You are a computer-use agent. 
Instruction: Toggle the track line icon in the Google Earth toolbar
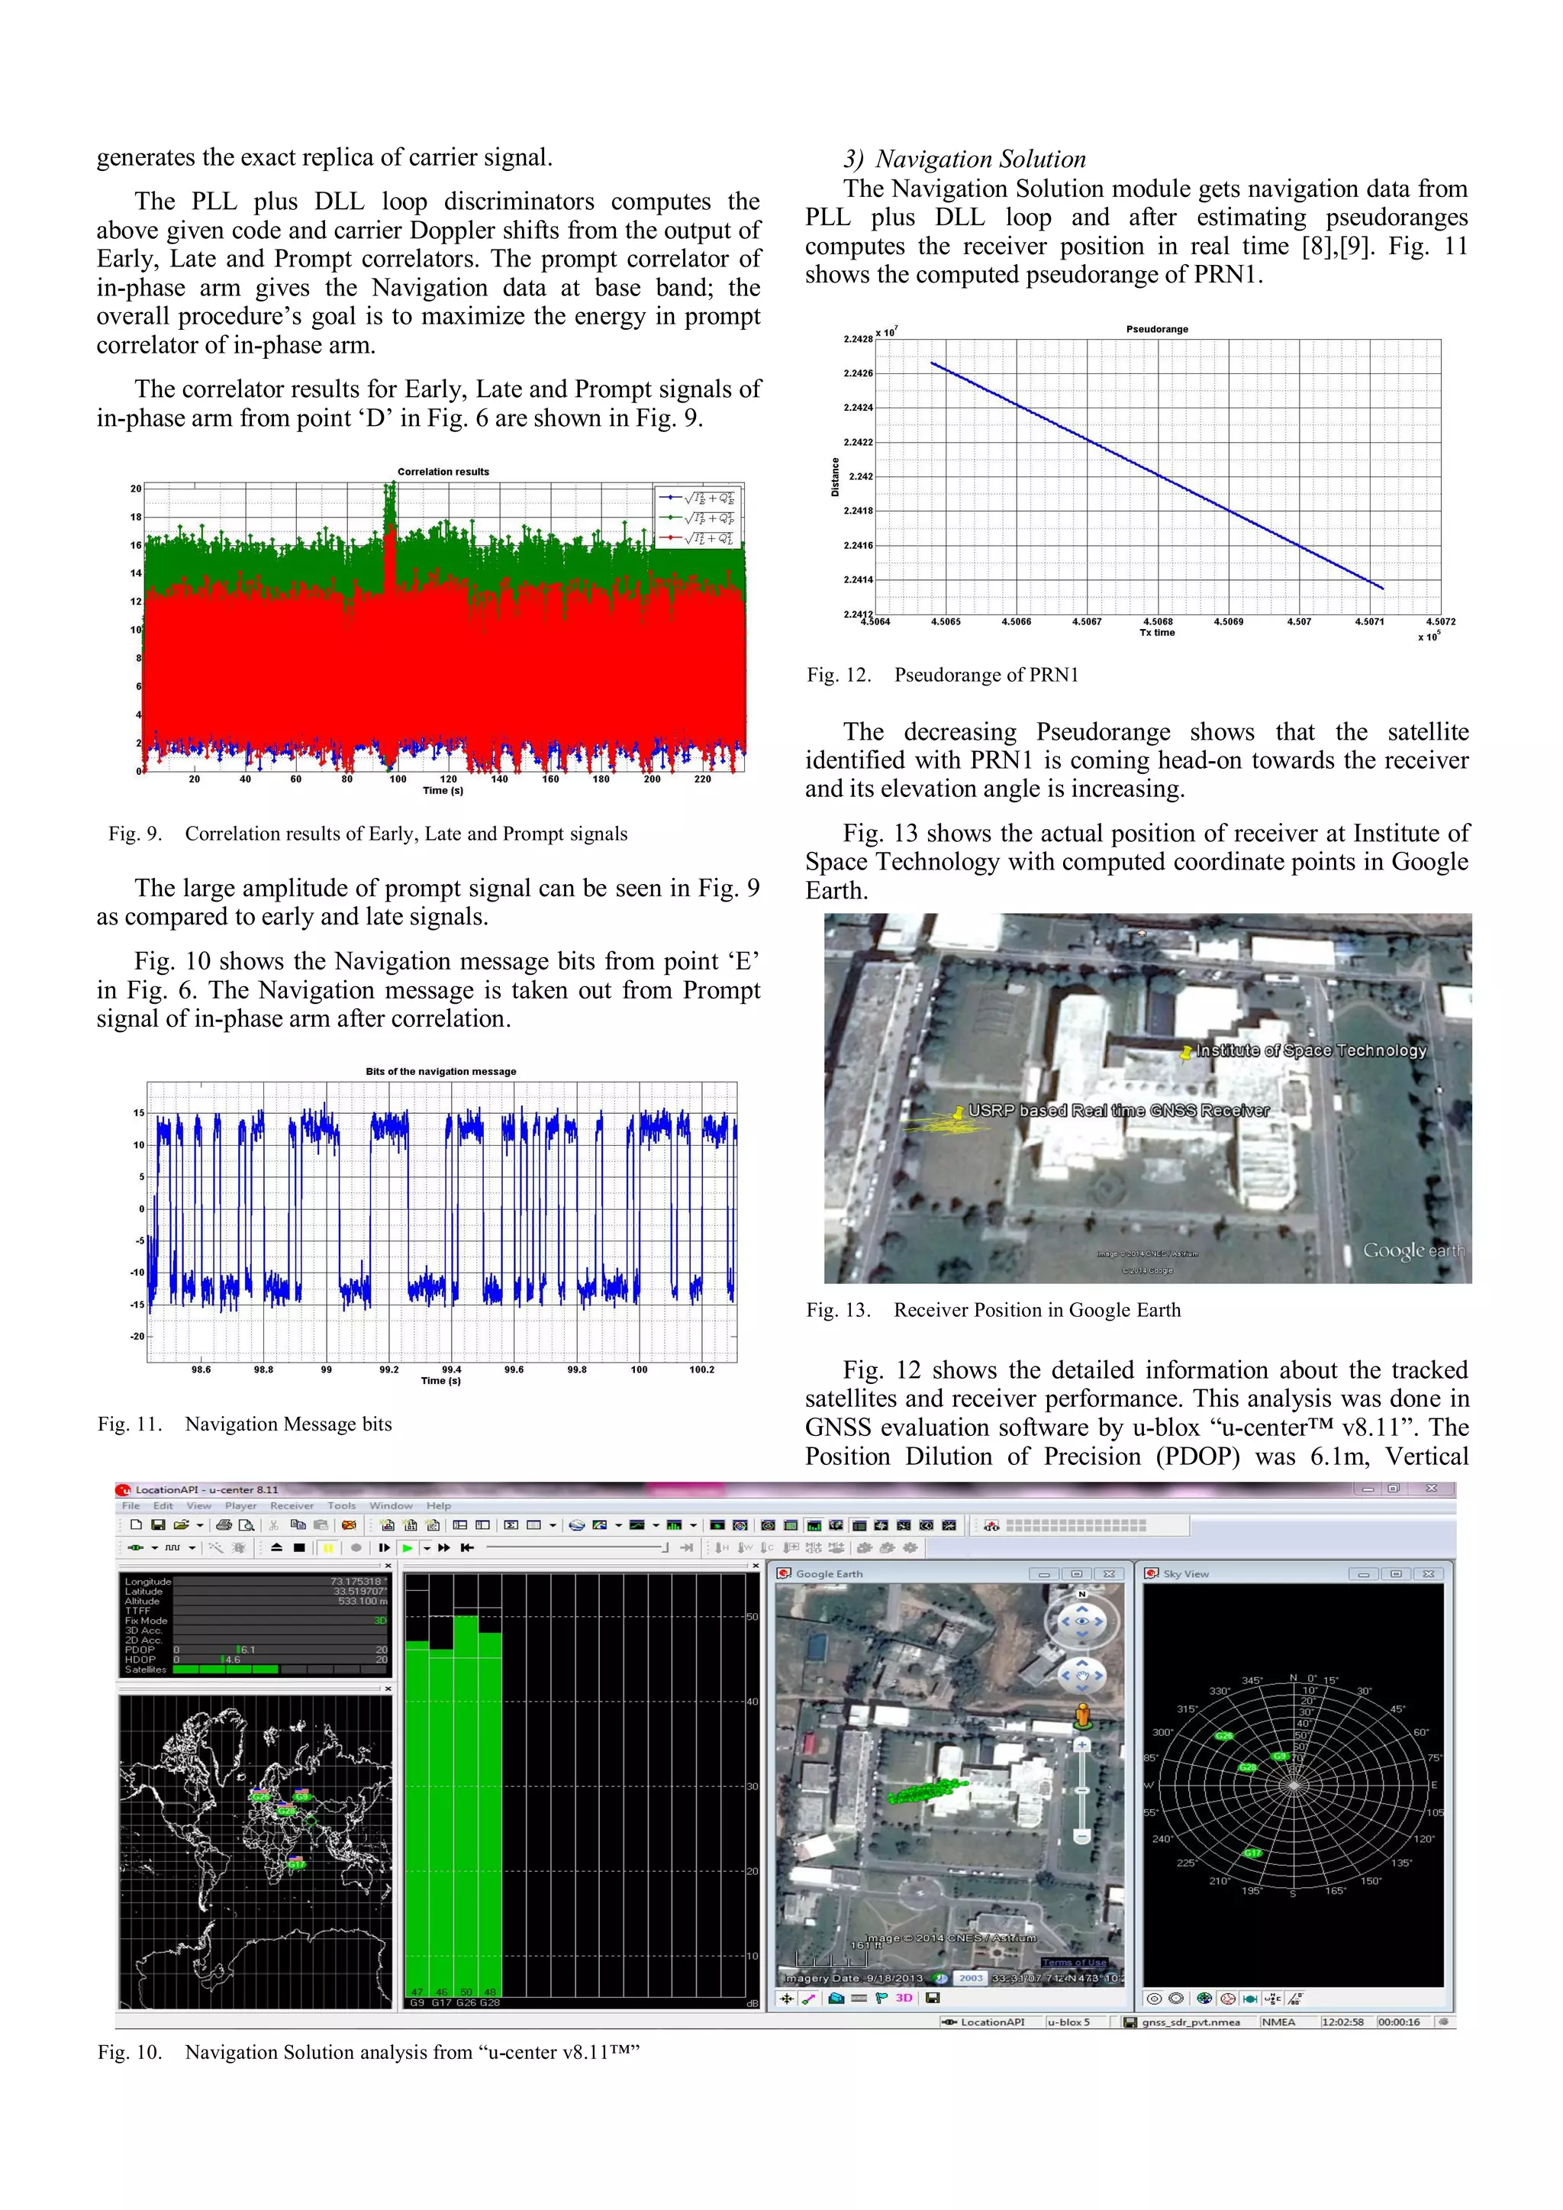point(808,1999)
